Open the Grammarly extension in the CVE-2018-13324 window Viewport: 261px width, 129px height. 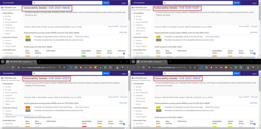pyautogui.click(x=76, y=67)
